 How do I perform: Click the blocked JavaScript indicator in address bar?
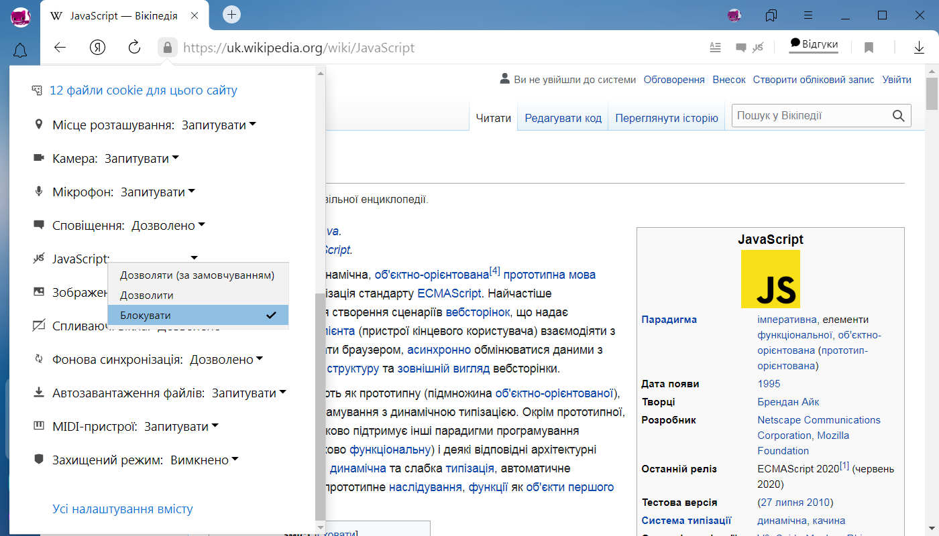click(758, 48)
